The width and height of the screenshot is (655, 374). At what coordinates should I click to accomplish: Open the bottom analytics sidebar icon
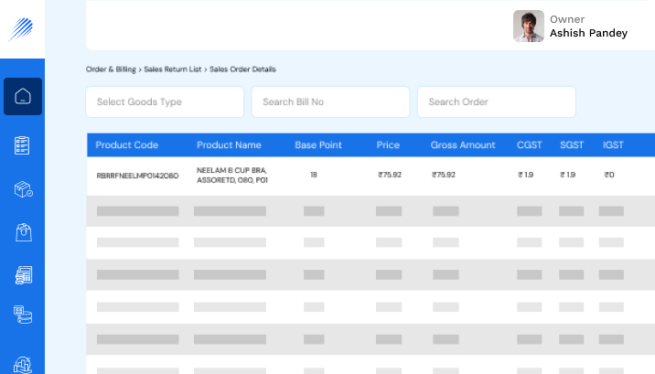(23, 365)
